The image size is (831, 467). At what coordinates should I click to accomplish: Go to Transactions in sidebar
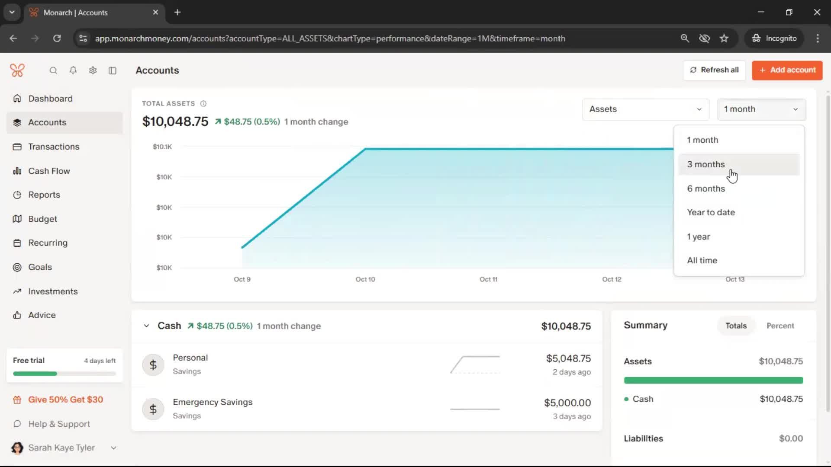coord(54,147)
